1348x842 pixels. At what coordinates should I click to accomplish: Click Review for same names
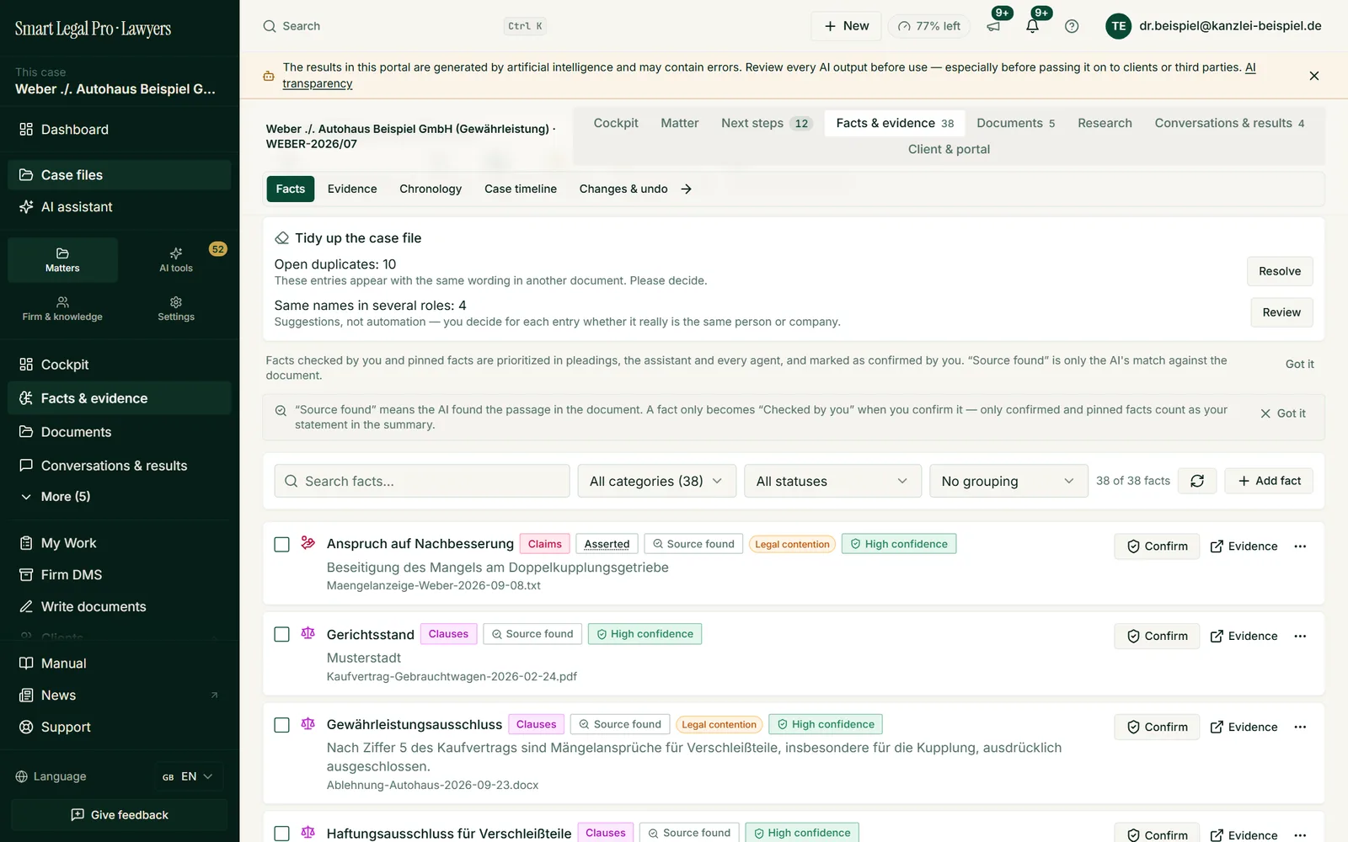(1281, 312)
